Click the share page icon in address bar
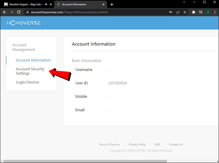 (178, 12)
